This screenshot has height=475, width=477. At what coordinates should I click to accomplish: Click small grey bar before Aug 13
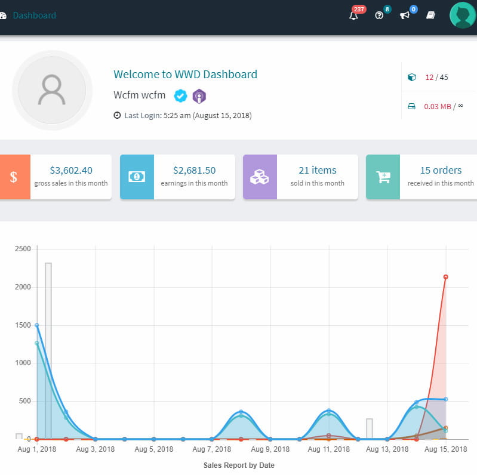370,428
